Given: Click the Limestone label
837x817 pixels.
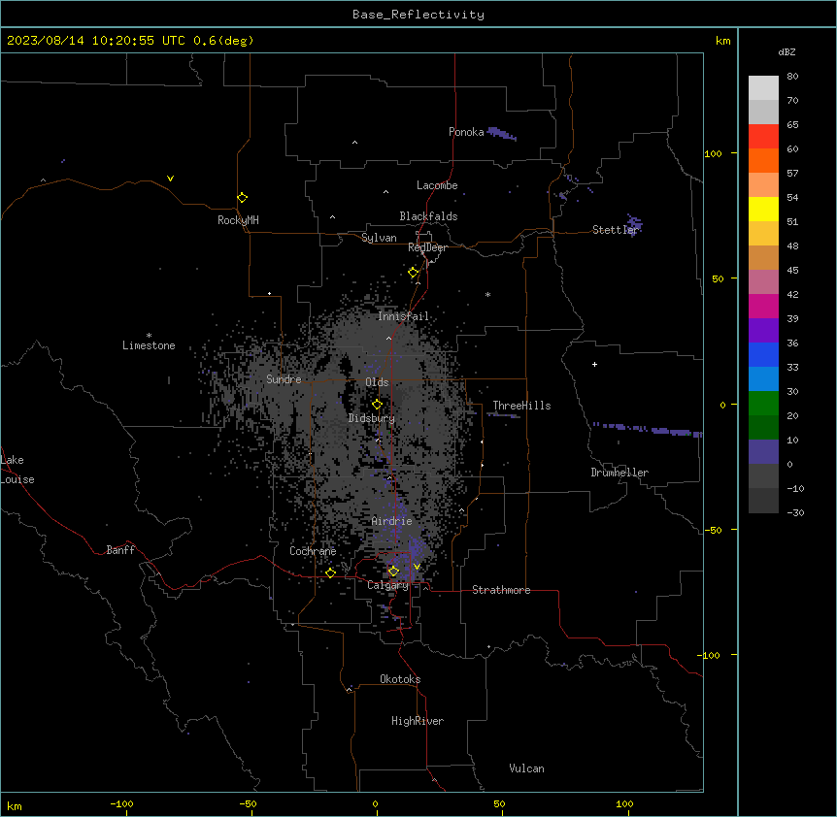Looking at the screenshot, I should click(x=149, y=345).
